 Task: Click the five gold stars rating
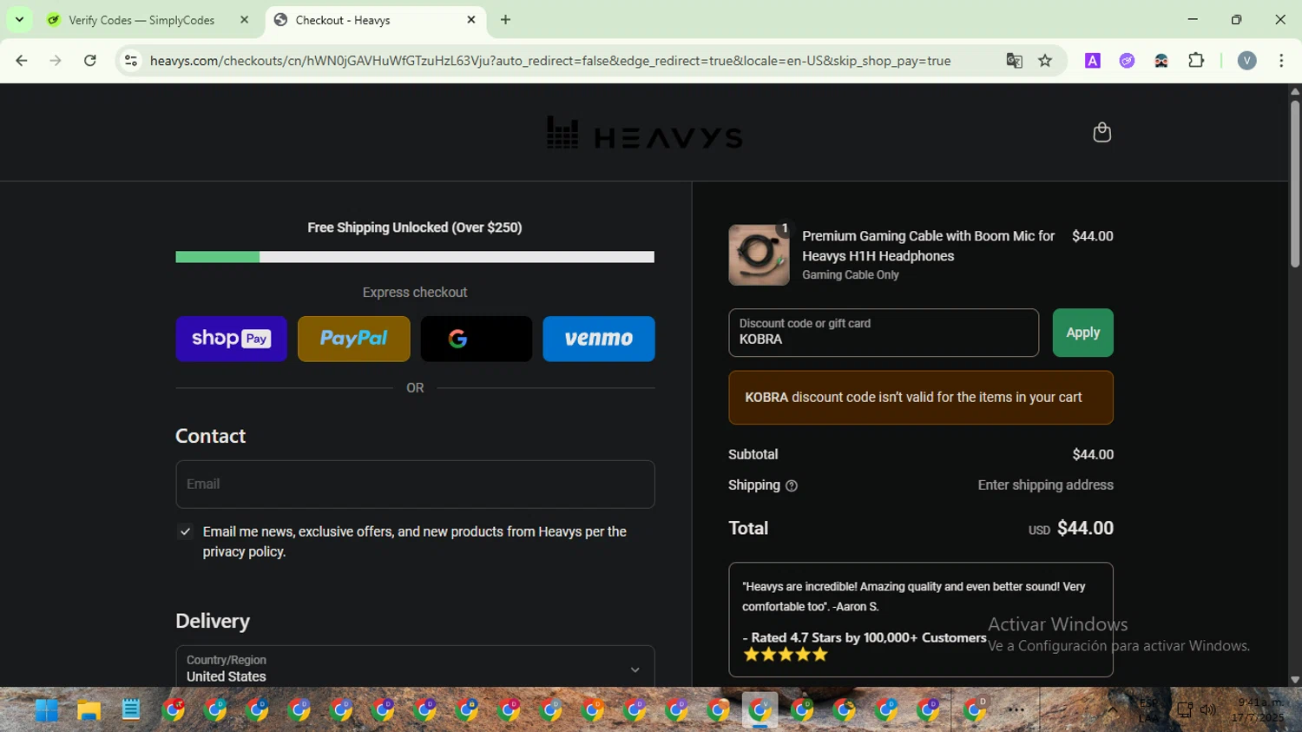786,655
